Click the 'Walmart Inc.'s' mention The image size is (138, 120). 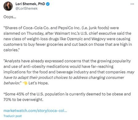[67, 34]
